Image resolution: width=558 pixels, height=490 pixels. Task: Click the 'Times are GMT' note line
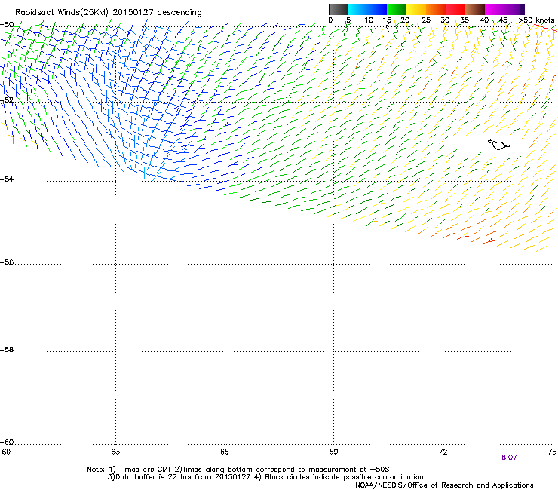point(238,470)
